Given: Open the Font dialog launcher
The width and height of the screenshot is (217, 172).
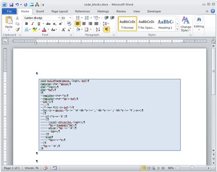Looking at the screenshot, I should tap(71, 35).
